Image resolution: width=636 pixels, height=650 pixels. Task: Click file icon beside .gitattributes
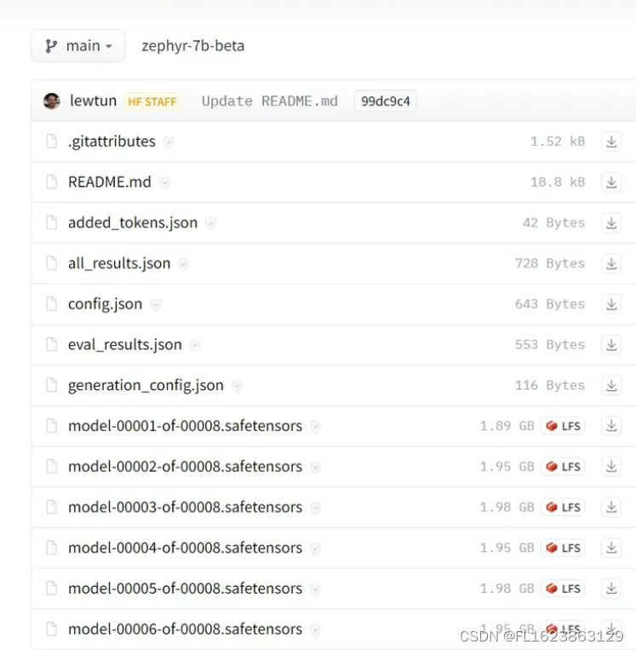tap(52, 141)
